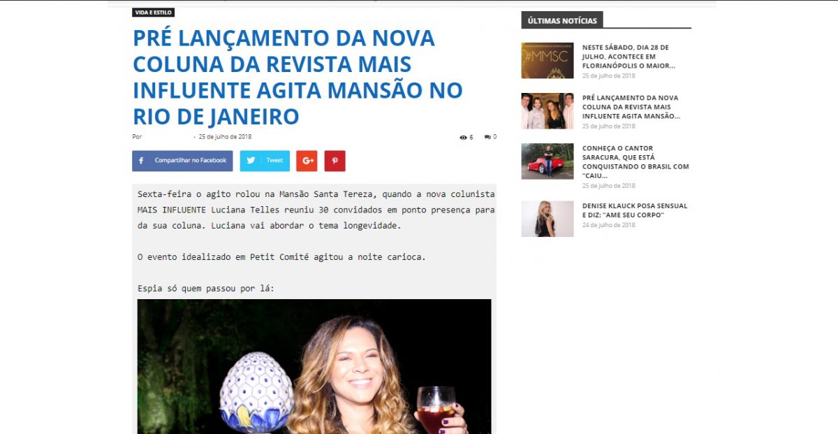The width and height of the screenshot is (838, 434).
Task: Open the group photo news thumbnail
Action: (547, 111)
